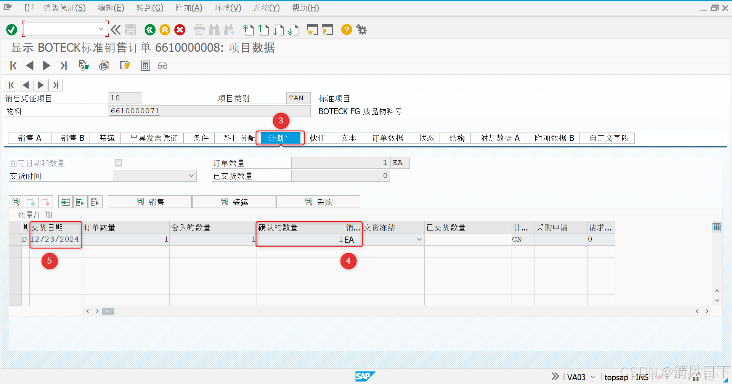The image size is (732, 384).
Task: Open the 附加(A) menu
Action: 189,8
